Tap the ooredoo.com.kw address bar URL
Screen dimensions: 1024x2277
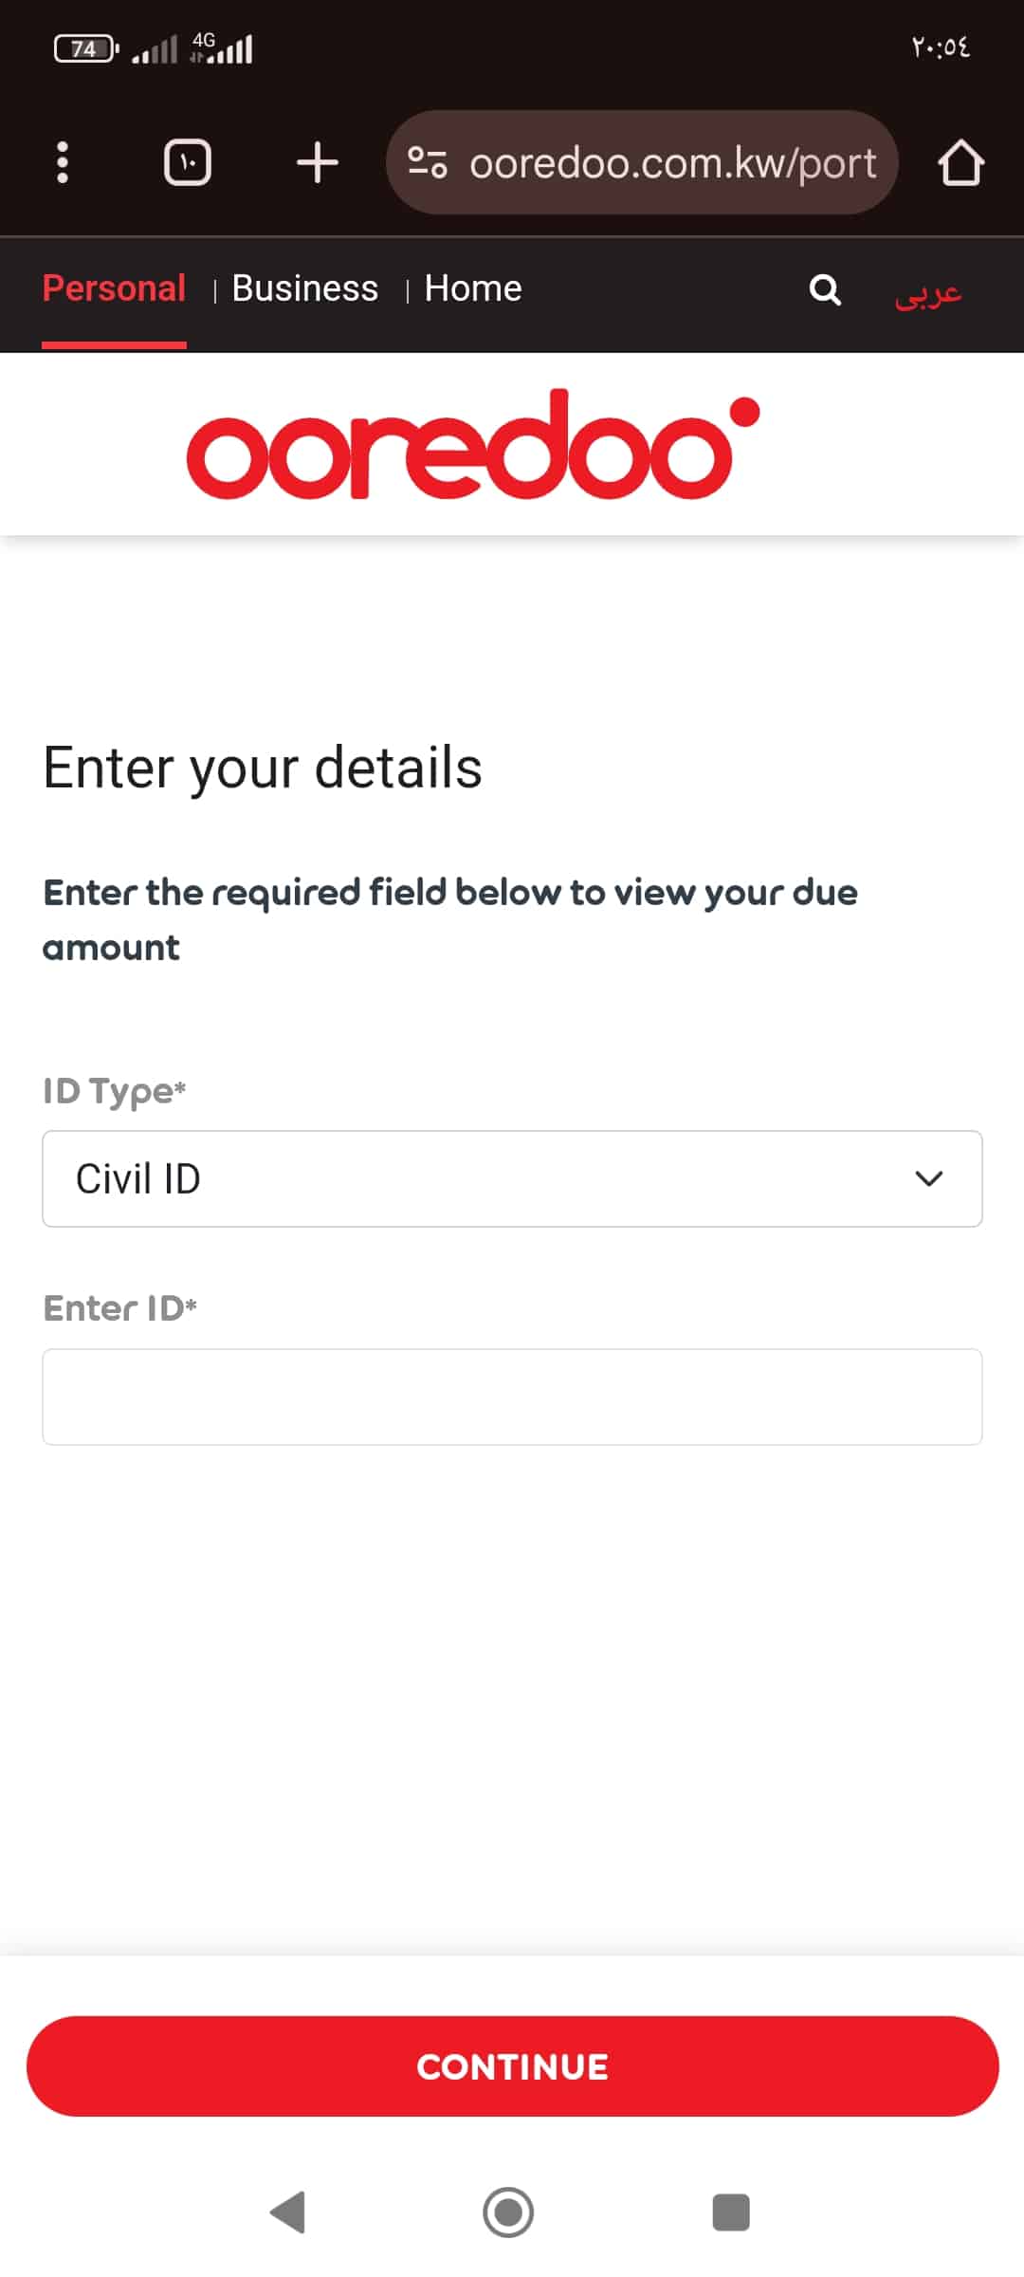pyautogui.click(x=672, y=163)
